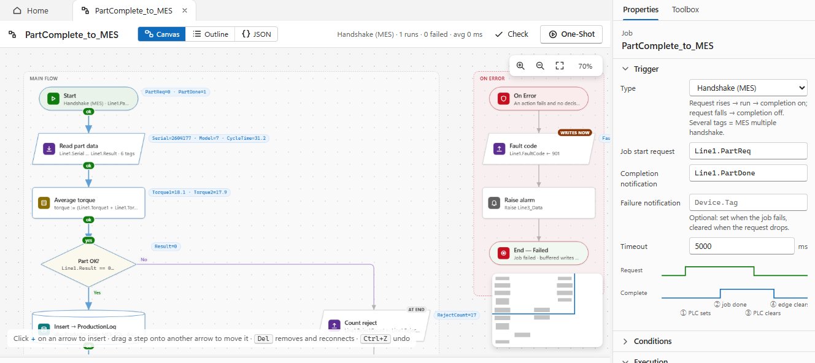Open the Properties panel tab
Viewport: 815px width, 363px height.
[x=640, y=10]
